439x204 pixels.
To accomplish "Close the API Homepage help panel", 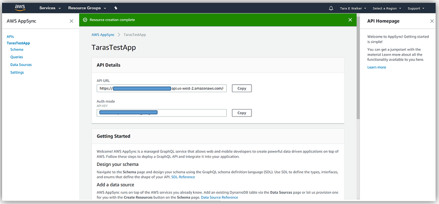I will click(x=432, y=21).
